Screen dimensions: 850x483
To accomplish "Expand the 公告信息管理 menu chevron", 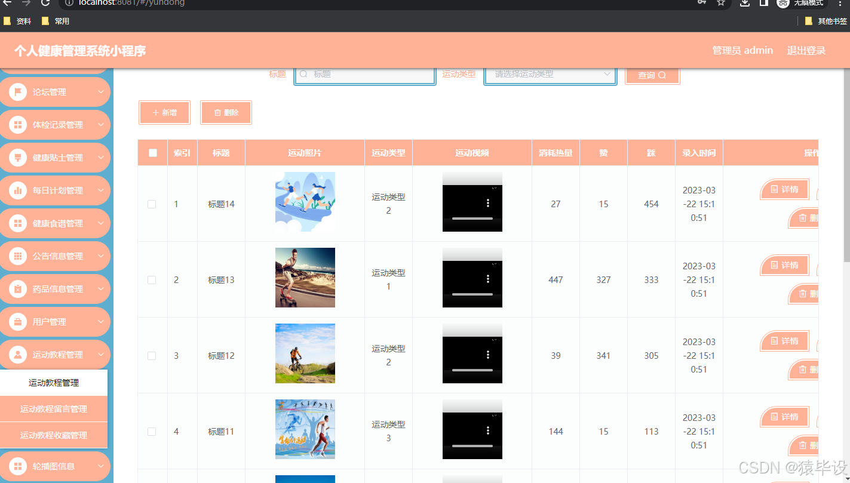I will pos(101,256).
